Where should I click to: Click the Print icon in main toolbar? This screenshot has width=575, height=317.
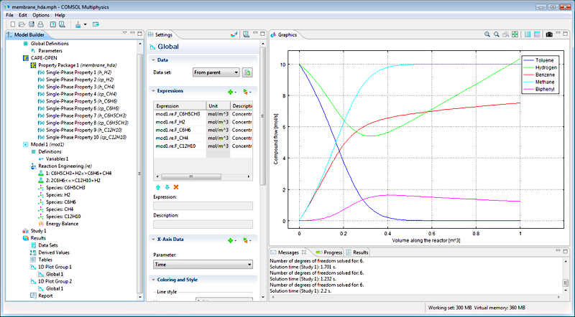tap(41, 24)
